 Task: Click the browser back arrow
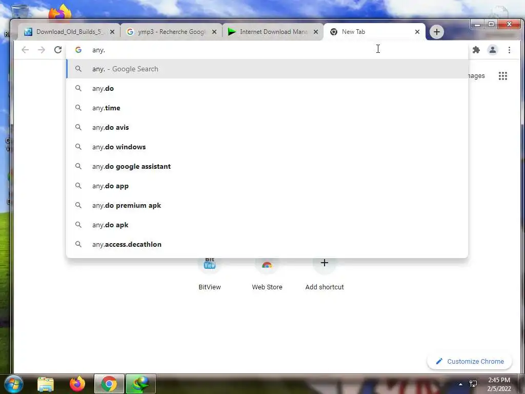pos(25,50)
